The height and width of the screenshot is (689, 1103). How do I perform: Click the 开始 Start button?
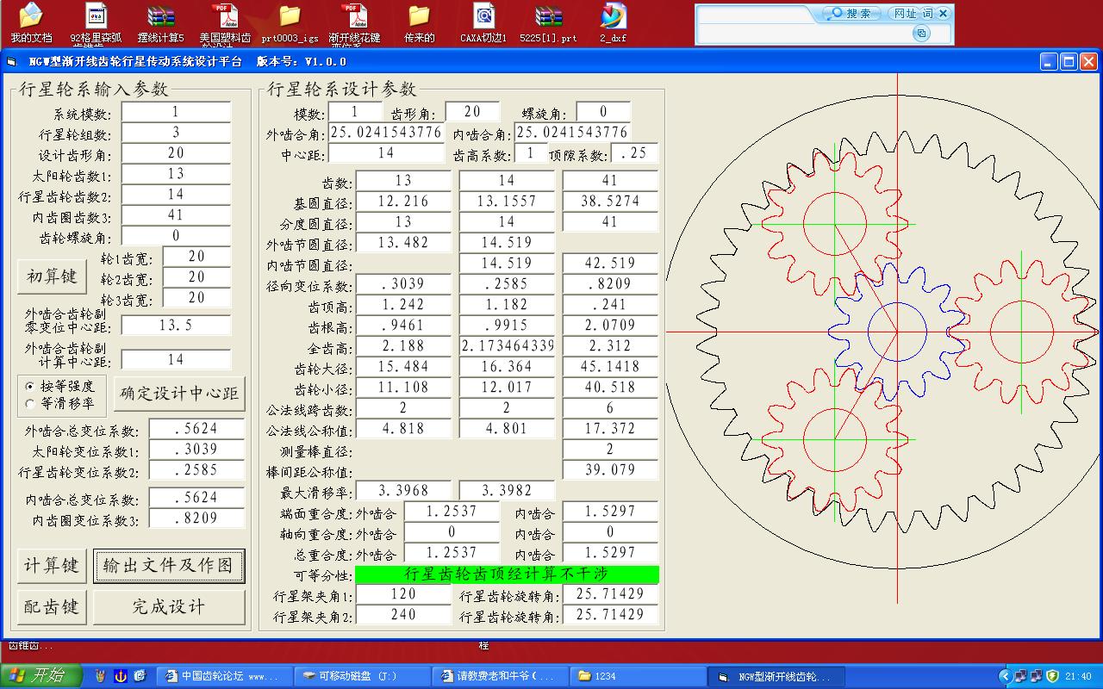[41, 676]
